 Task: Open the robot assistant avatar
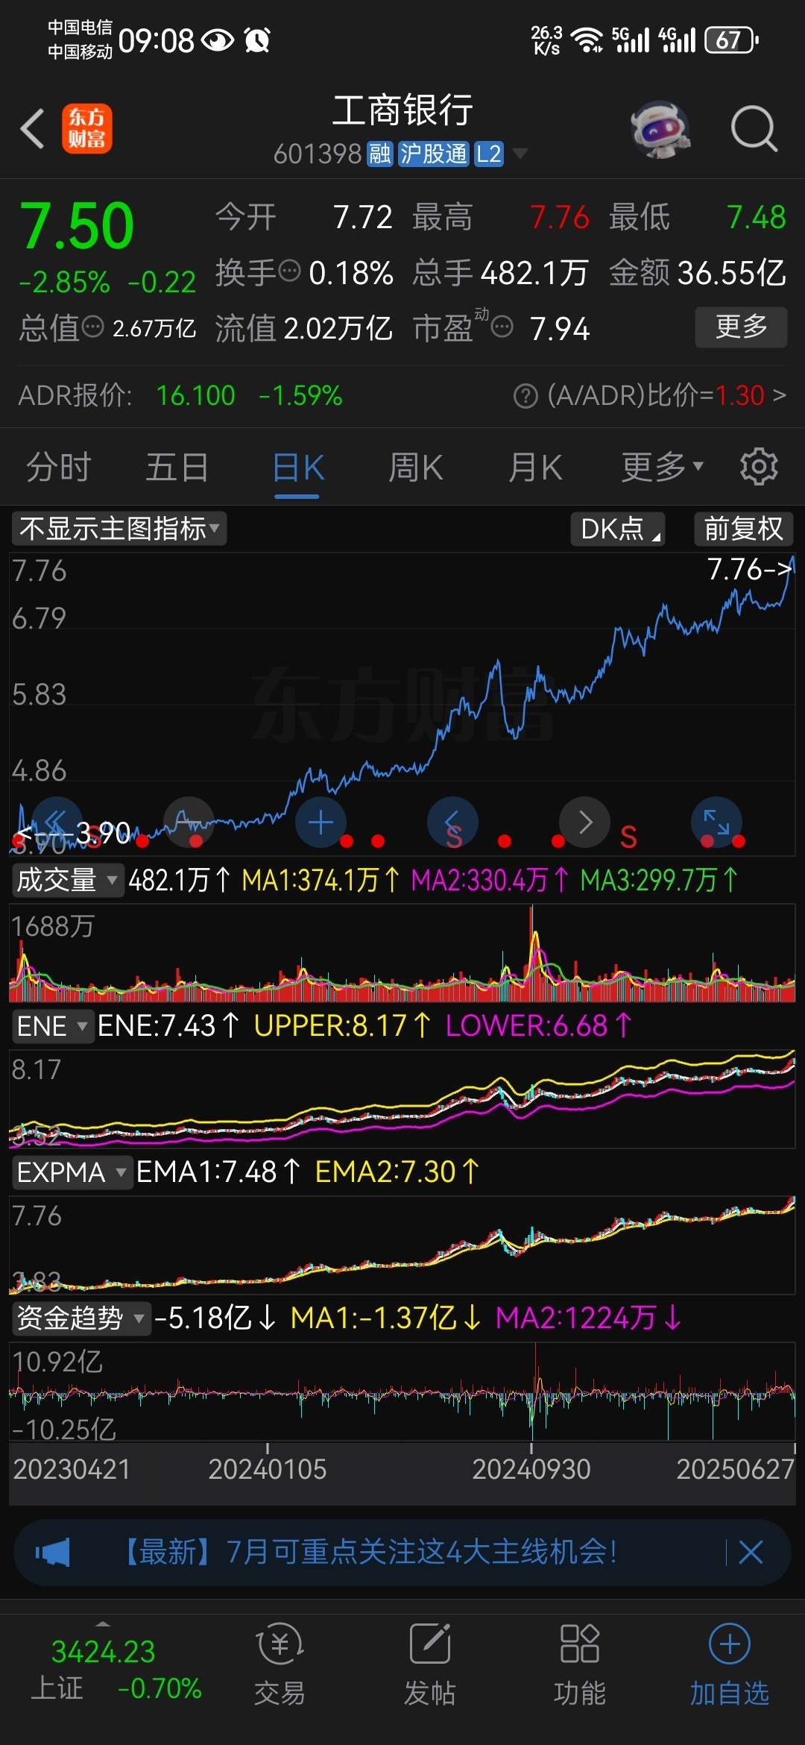(660, 129)
